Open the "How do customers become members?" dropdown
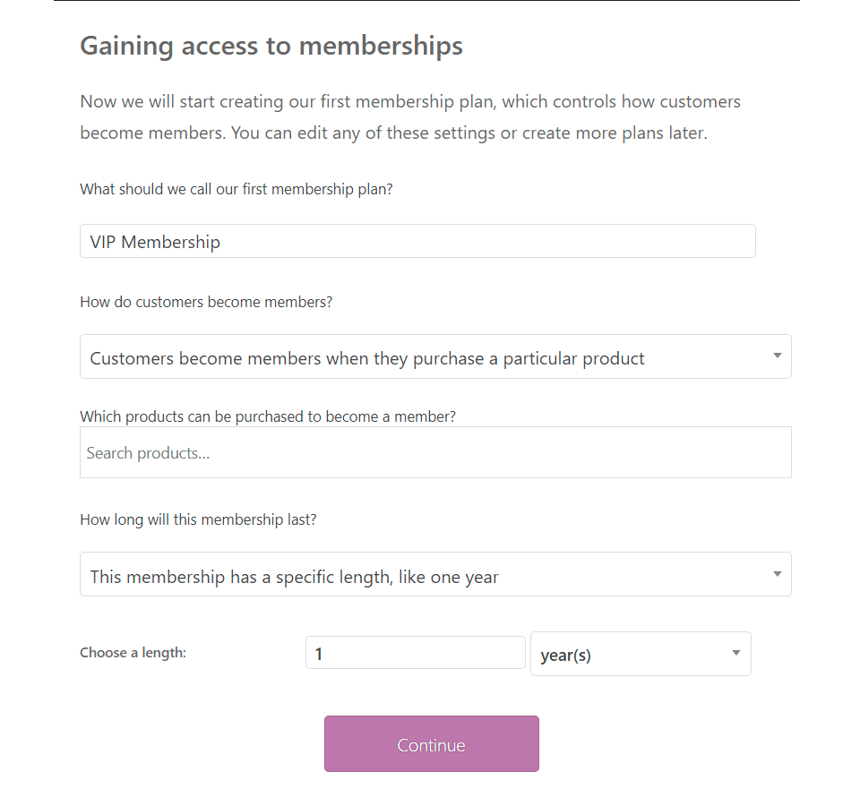The image size is (860, 806). pos(435,356)
